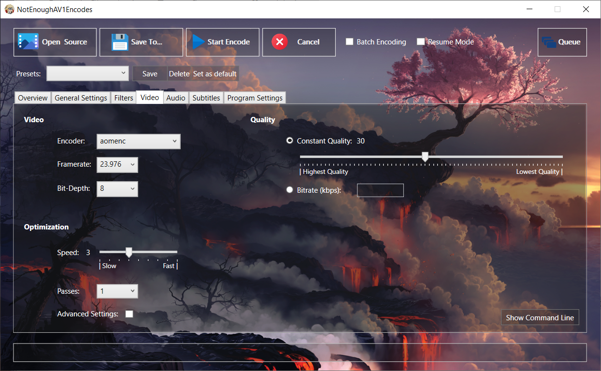Open the Bit-Depth dropdown

coord(117,189)
